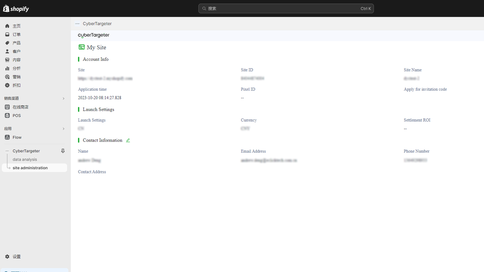Screen dimensions: 484x272
Task: Click the Account Info section heading
Action: pos(96,59)
